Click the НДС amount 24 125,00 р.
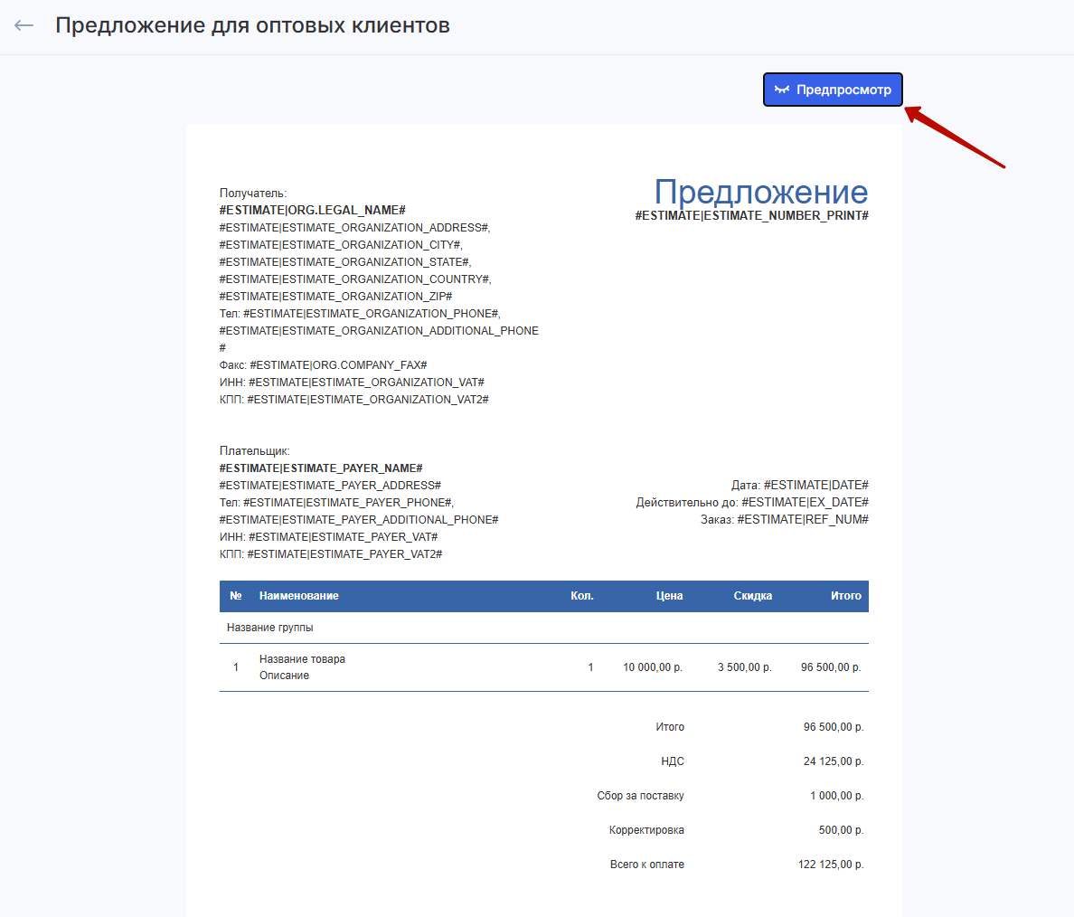1074x917 pixels. click(833, 761)
